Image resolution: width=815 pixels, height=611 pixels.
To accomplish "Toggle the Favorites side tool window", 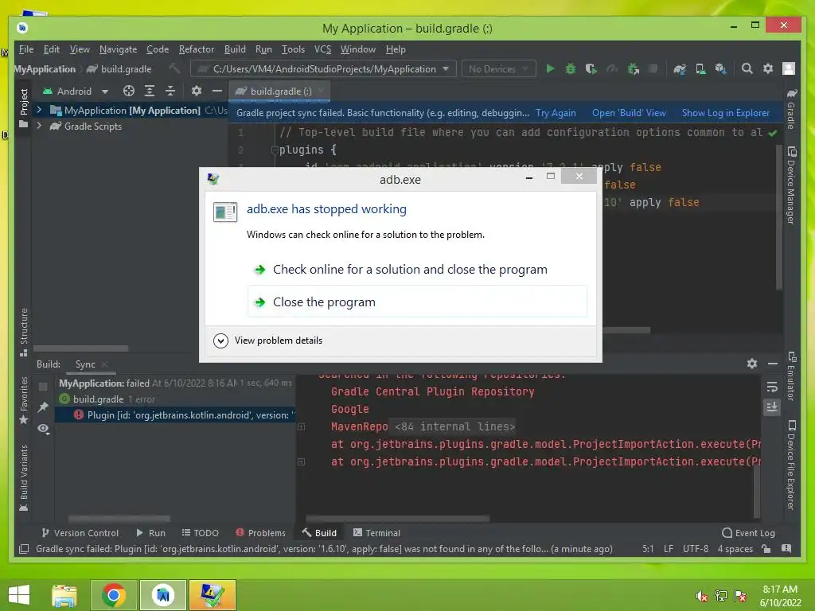I will click(x=23, y=400).
